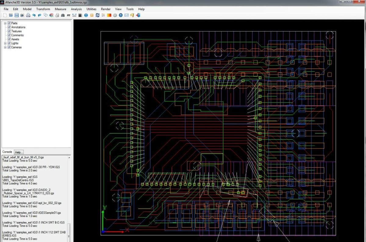The image size is (366, 242).
Task: Toggle the Textures checkbox
Action: point(9,31)
